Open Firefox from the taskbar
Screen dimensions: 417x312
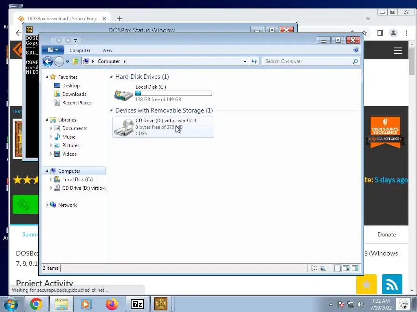tap(112, 304)
